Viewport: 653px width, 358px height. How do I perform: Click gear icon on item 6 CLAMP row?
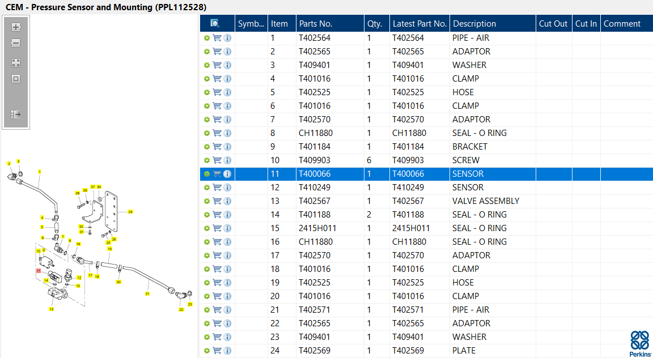[x=206, y=106]
